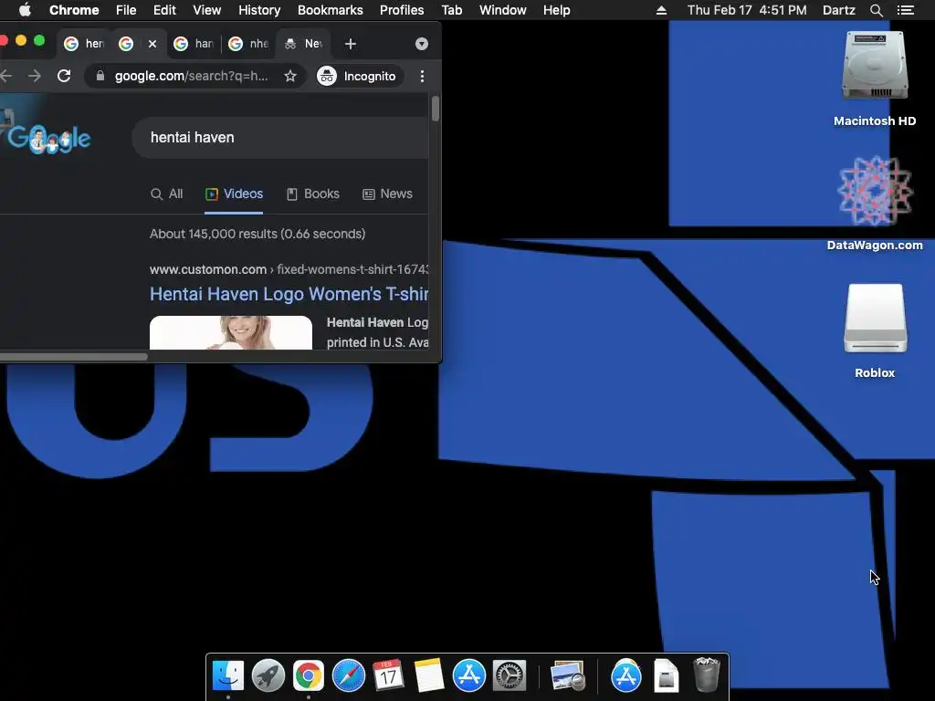This screenshot has height=701, width=935.
Task: Open the File menu
Action: [126, 10]
